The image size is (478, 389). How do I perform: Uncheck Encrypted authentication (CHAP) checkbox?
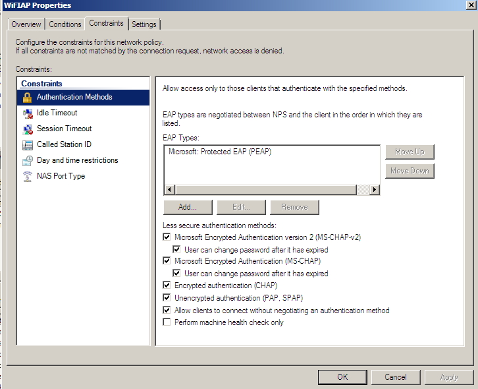coord(167,285)
